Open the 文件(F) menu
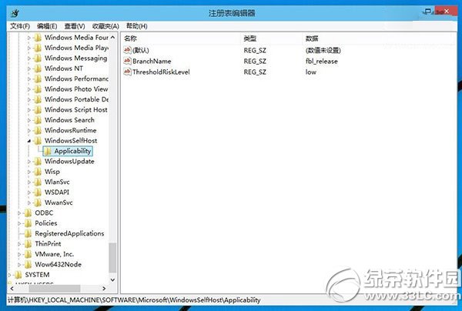 click(20, 26)
